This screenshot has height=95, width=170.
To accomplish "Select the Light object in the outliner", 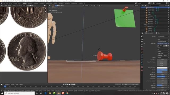I will click(x=149, y=13).
